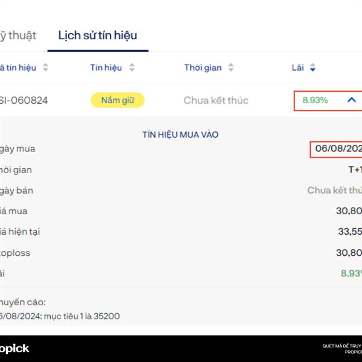The height and width of the screenshot is (362, 362).
Task: Select the Thời gian column header
Action: click(x=203, y=68)
